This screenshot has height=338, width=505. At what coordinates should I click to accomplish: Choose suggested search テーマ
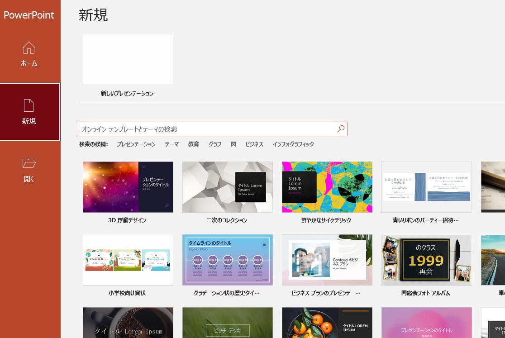click(x=172, y=144)
